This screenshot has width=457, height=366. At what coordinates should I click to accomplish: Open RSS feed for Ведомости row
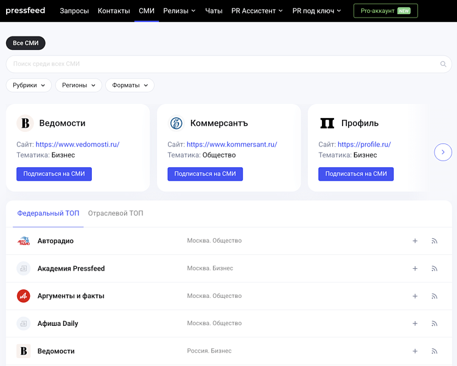[434, 351]
